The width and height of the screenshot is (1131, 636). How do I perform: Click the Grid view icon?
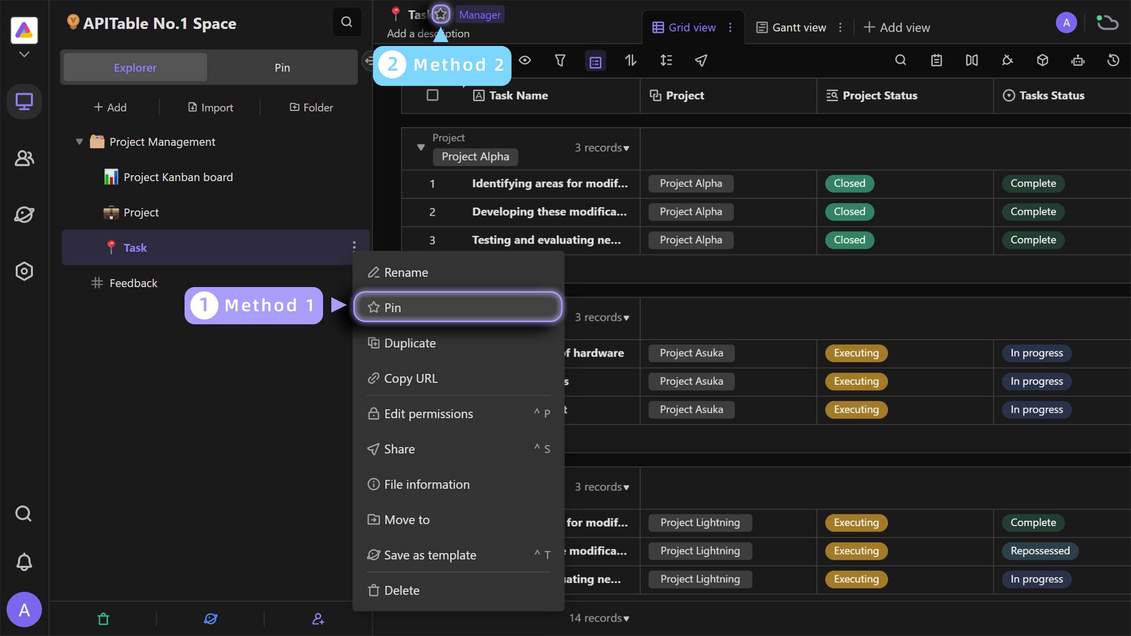[x=658, y=27]
